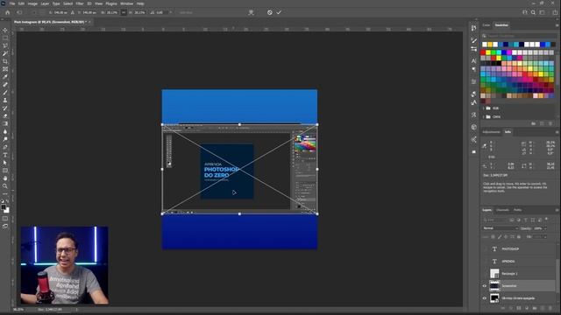Select the Lasso tool
This screenshot has width=561, height=315.
point(5,45)
